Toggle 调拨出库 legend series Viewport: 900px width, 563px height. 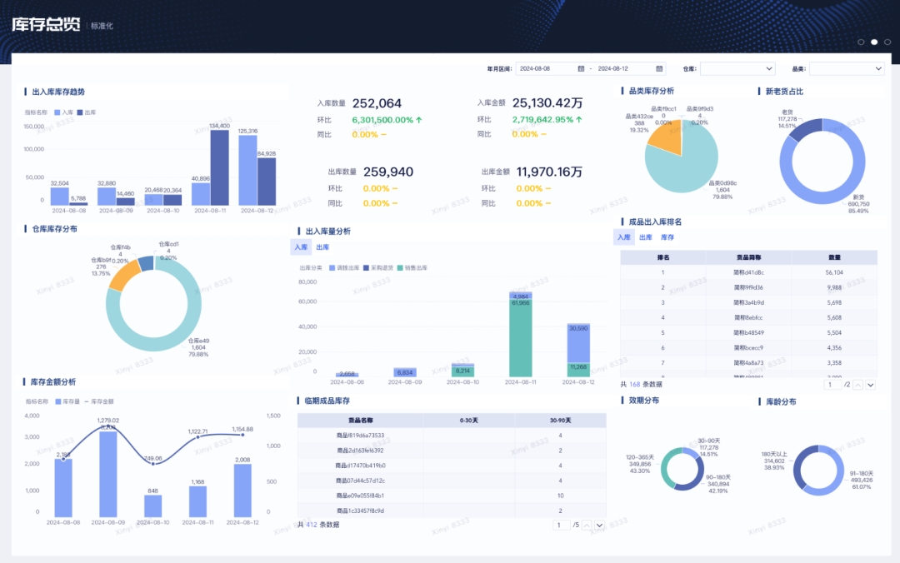(344, 268)
